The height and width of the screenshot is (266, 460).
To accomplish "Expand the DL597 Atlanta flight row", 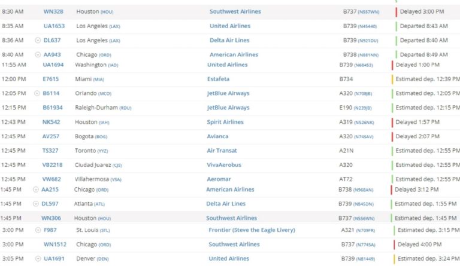I will click(35, 204).
